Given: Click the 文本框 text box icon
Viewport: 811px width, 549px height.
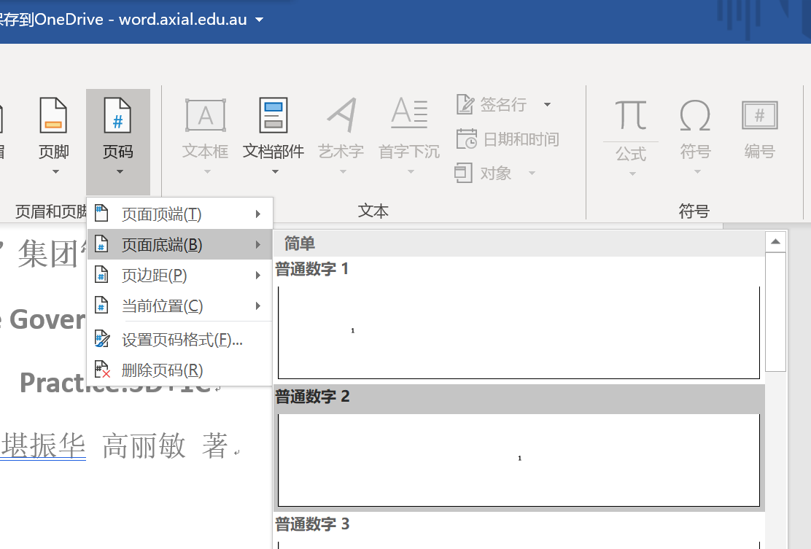Looking at the screenshot, I should (x=205, y=117).
